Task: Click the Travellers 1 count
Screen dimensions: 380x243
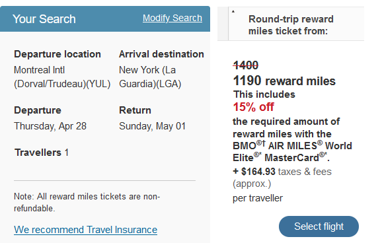Action: (42, 153)
